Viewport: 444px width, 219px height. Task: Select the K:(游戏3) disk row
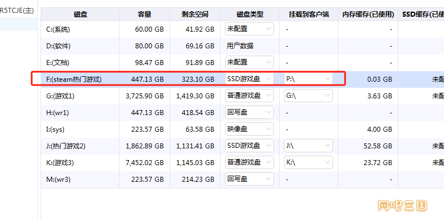[x=242, y=162]
